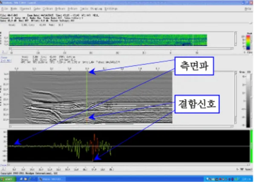Open the Channel menu

point(25,9)
